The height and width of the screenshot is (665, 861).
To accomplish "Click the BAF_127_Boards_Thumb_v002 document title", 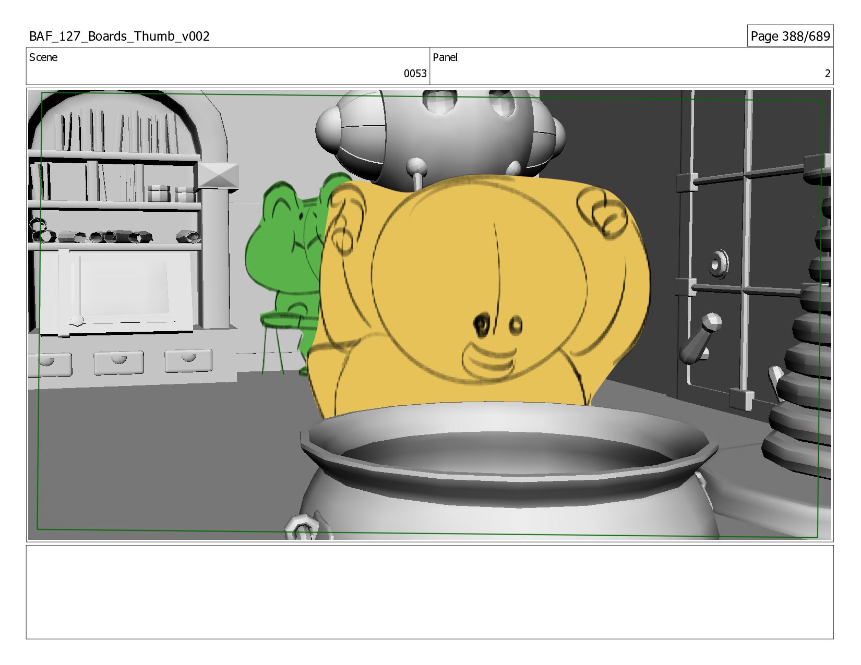I will [x=119, y=37].
